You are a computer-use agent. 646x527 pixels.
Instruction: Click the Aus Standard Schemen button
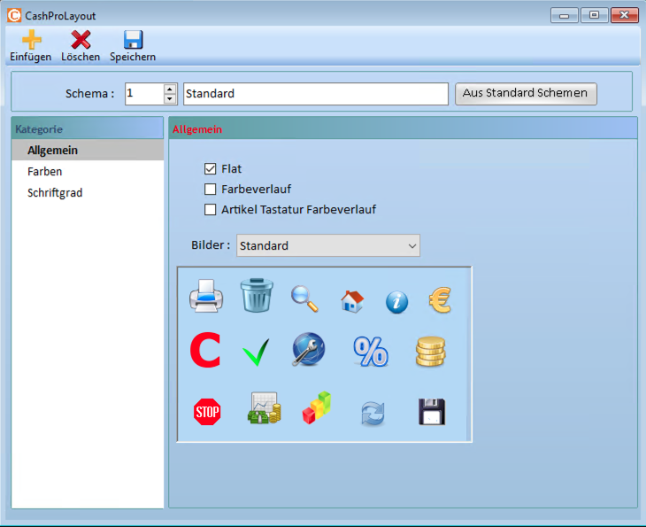click(x=526, y=93)
